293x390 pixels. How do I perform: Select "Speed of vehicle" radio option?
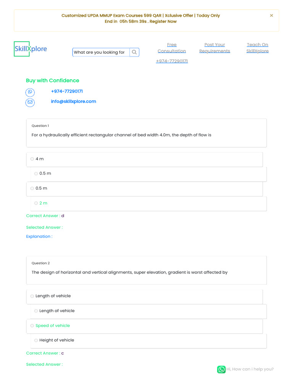(x=32, y=326)
